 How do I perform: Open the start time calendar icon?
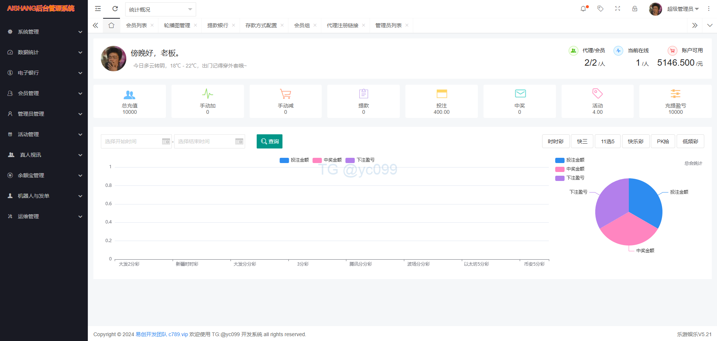[166, 141]
